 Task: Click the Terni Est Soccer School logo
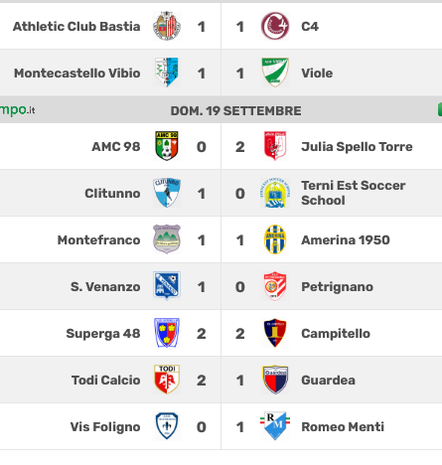[x=275, y=193]
